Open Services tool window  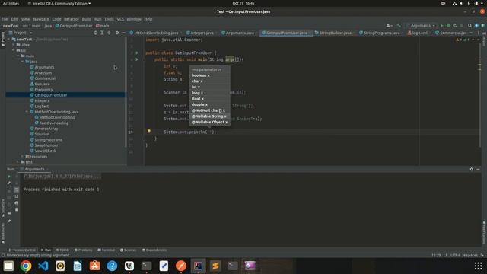128,250
